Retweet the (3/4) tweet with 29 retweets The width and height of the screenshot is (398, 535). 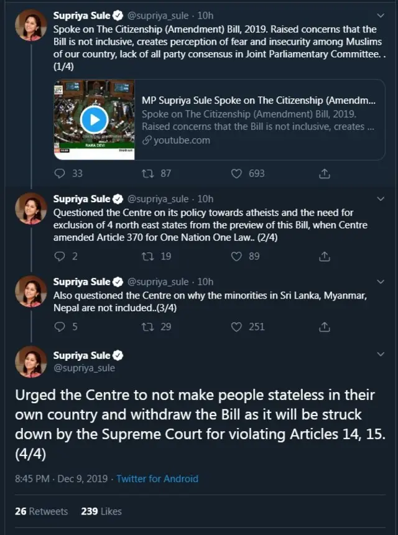coord(149,326)
